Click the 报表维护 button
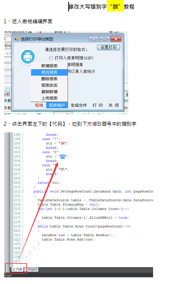This screenshot has width=187, height=284. 57,105
